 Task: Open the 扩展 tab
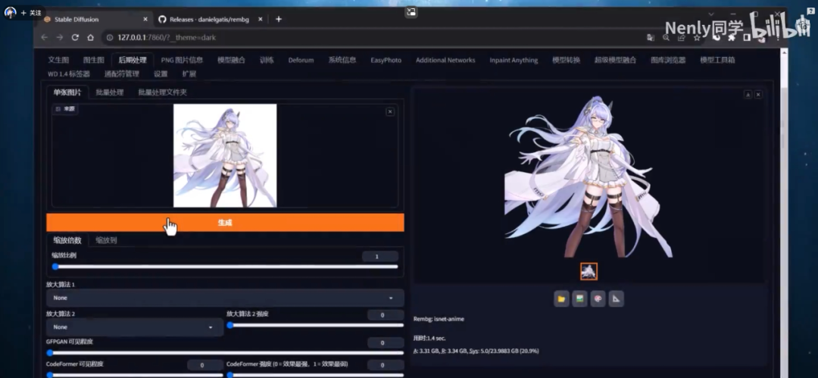(189, 74)
